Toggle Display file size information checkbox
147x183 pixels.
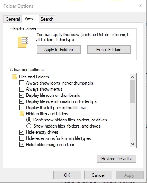(21, 101)
